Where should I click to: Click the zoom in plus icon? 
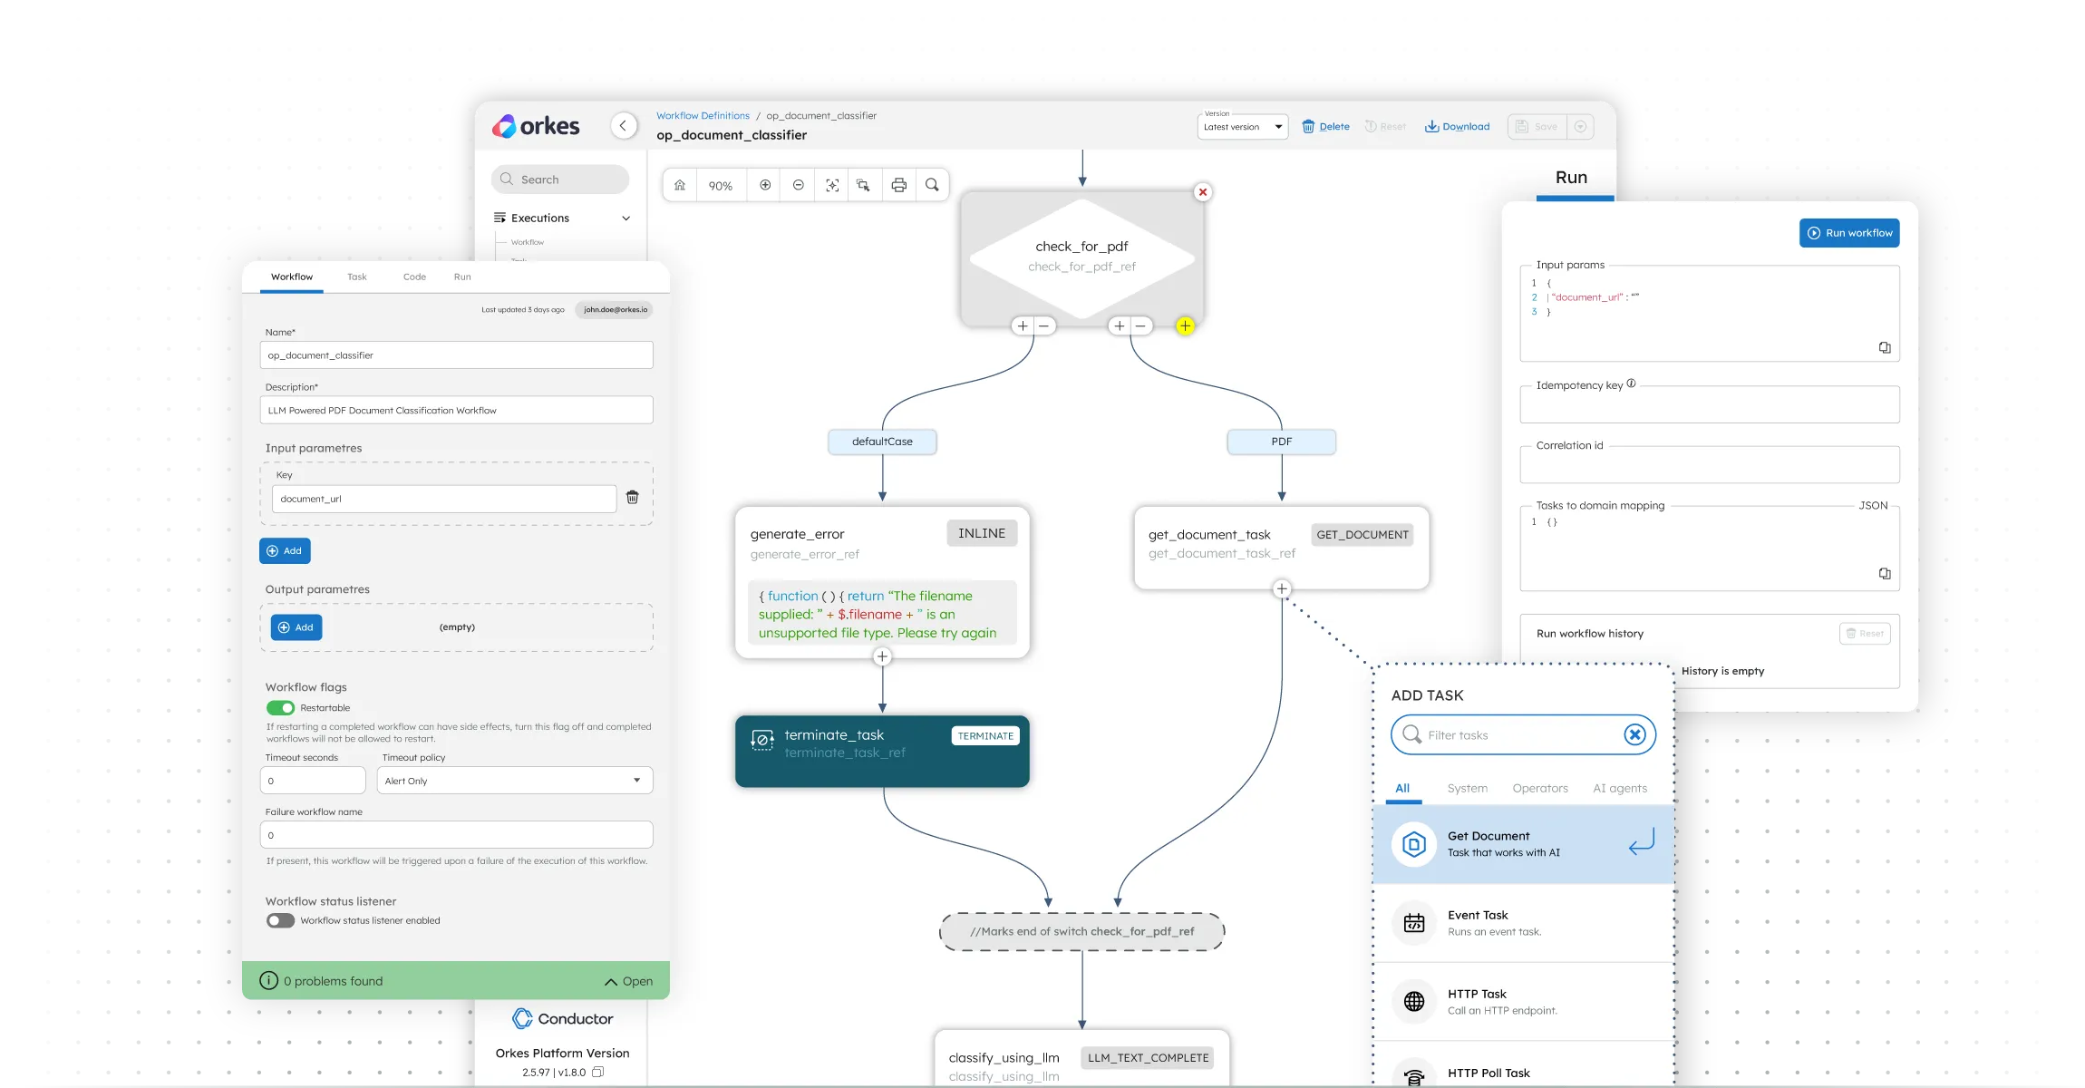coord(765,185)
